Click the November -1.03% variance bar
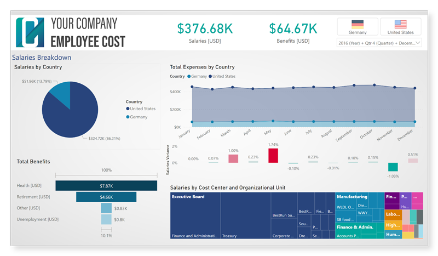This screenshot has width=438, height=256. pyautogui.click(x=393, y=167)
